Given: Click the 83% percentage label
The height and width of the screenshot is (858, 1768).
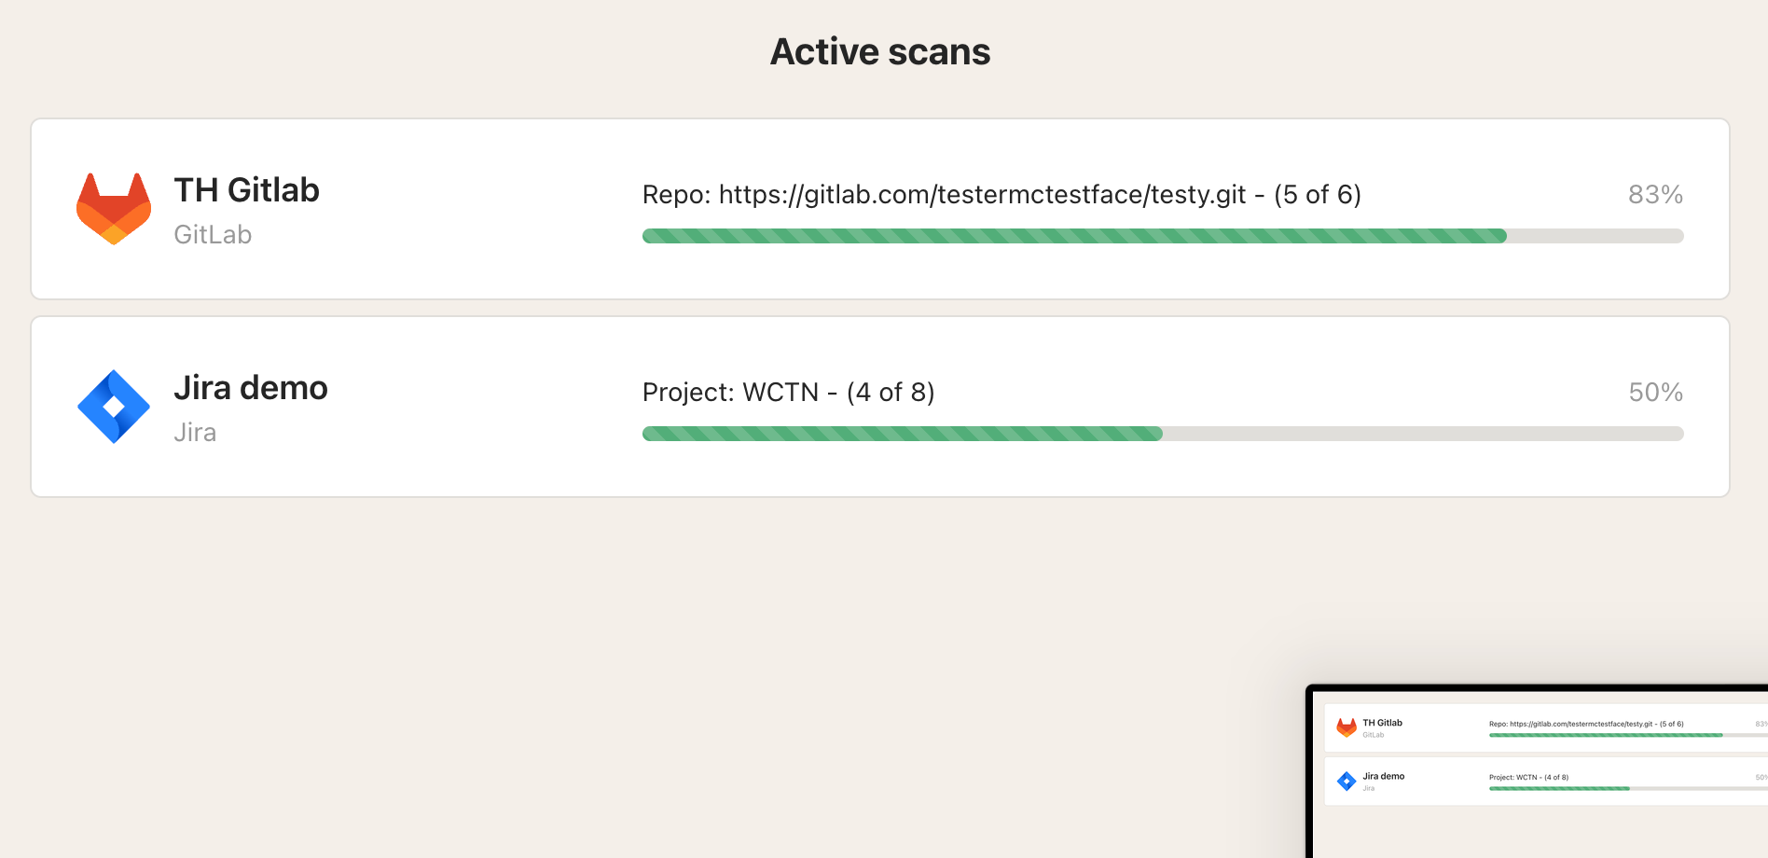Looking at the screenshot, I should point(1655,194).
